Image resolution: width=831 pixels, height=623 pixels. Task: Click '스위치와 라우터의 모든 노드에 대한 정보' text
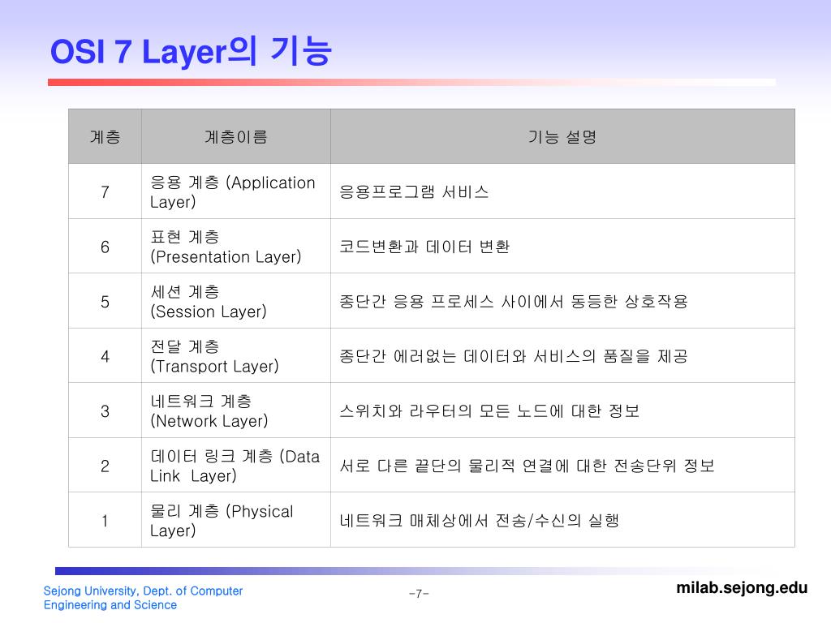[489, 411]
